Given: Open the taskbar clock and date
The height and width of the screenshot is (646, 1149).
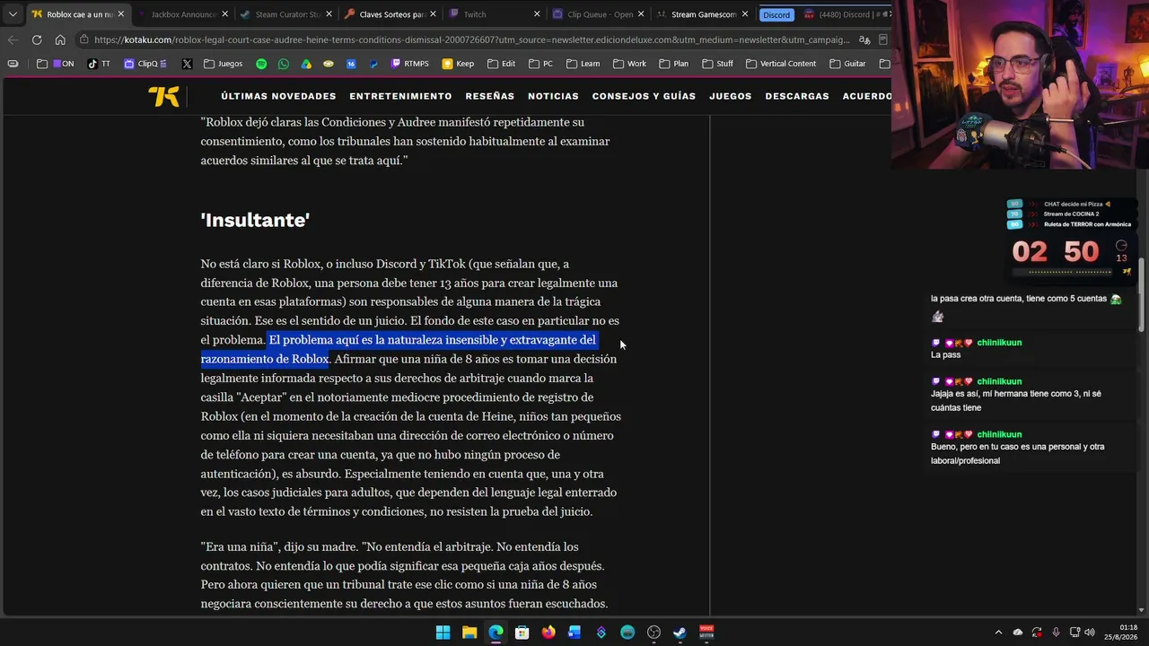Looking at the screenshot, I should (x=1121, y=633).
